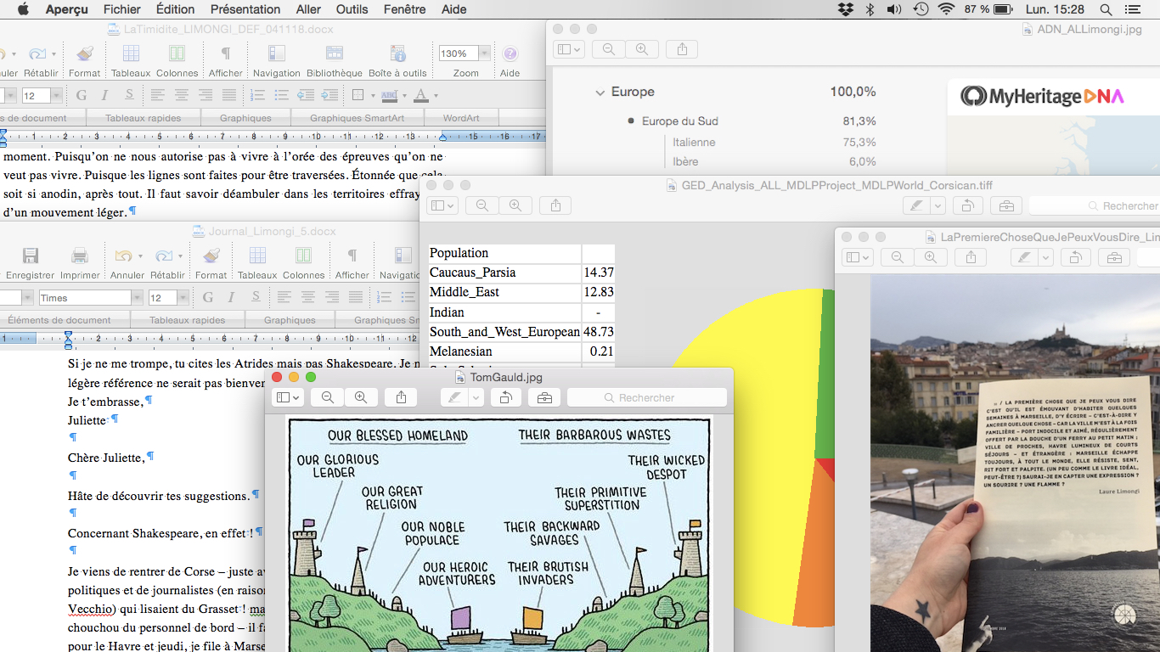Toggle Afficher paragraph marks in LaTimidite document
Screen dimensions: 1160x652
click(x=225, y=54)
